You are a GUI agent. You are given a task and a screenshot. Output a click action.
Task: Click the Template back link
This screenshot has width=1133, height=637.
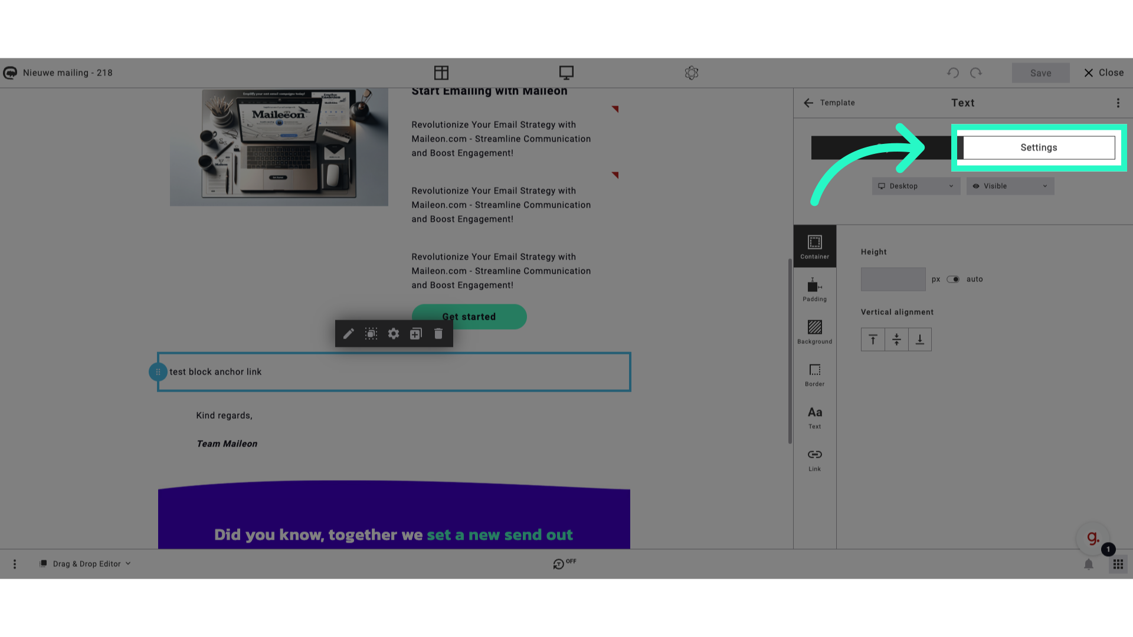pos(837,103)
